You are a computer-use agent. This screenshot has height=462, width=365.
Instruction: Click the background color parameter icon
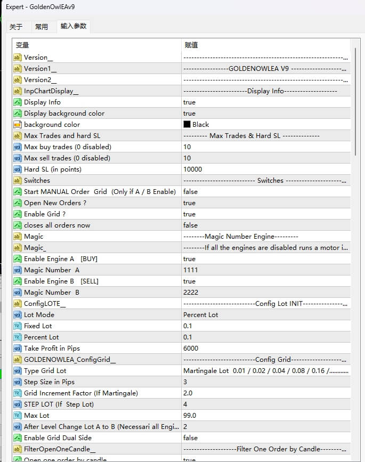[x=18, y=125]
